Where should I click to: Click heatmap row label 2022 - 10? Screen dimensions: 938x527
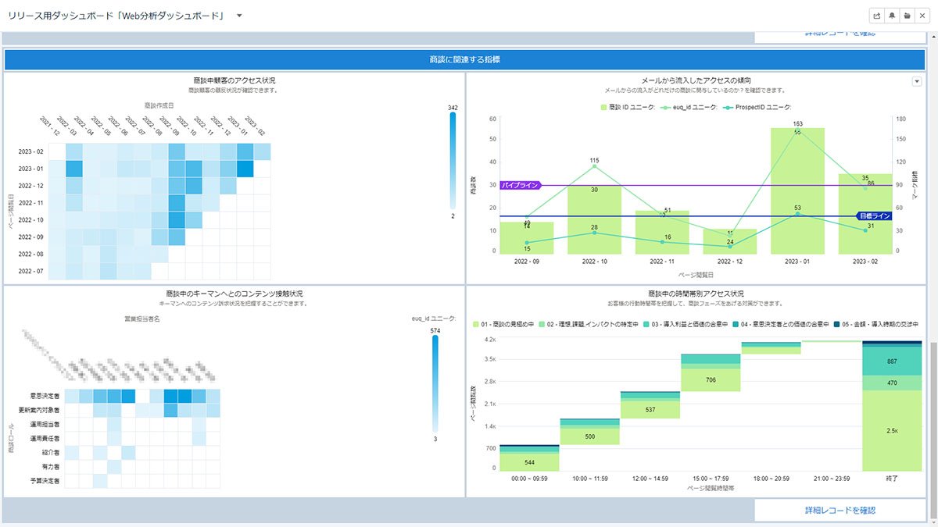click(32, 220)
